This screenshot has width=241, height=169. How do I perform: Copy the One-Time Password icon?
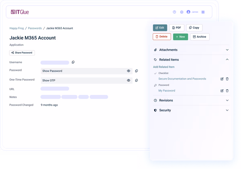click(137, 80)
